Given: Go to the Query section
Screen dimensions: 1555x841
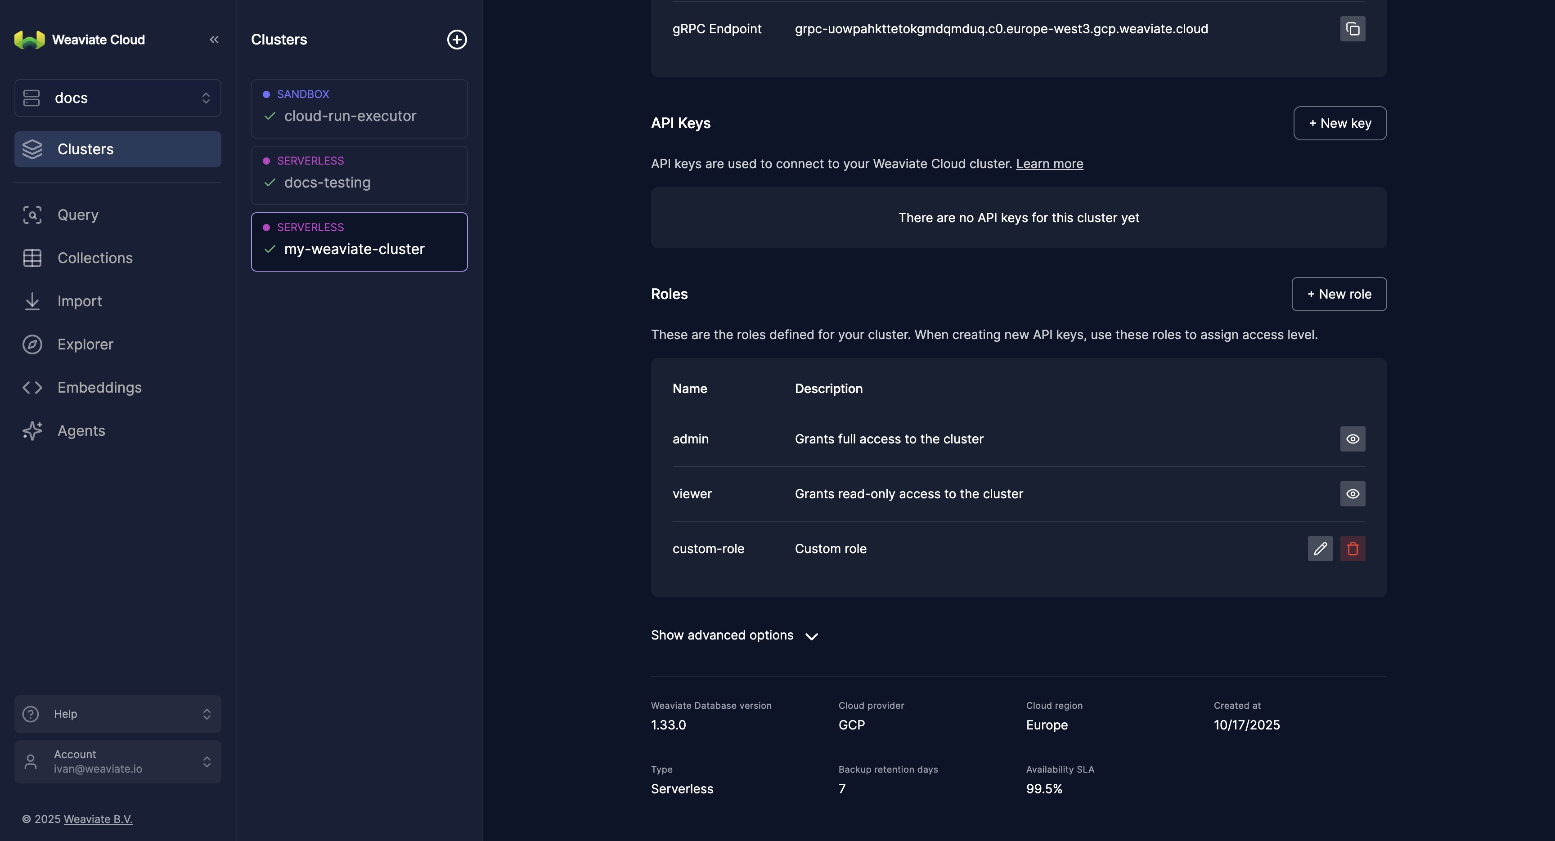Looking at the screenshot, I should [78, 215].
